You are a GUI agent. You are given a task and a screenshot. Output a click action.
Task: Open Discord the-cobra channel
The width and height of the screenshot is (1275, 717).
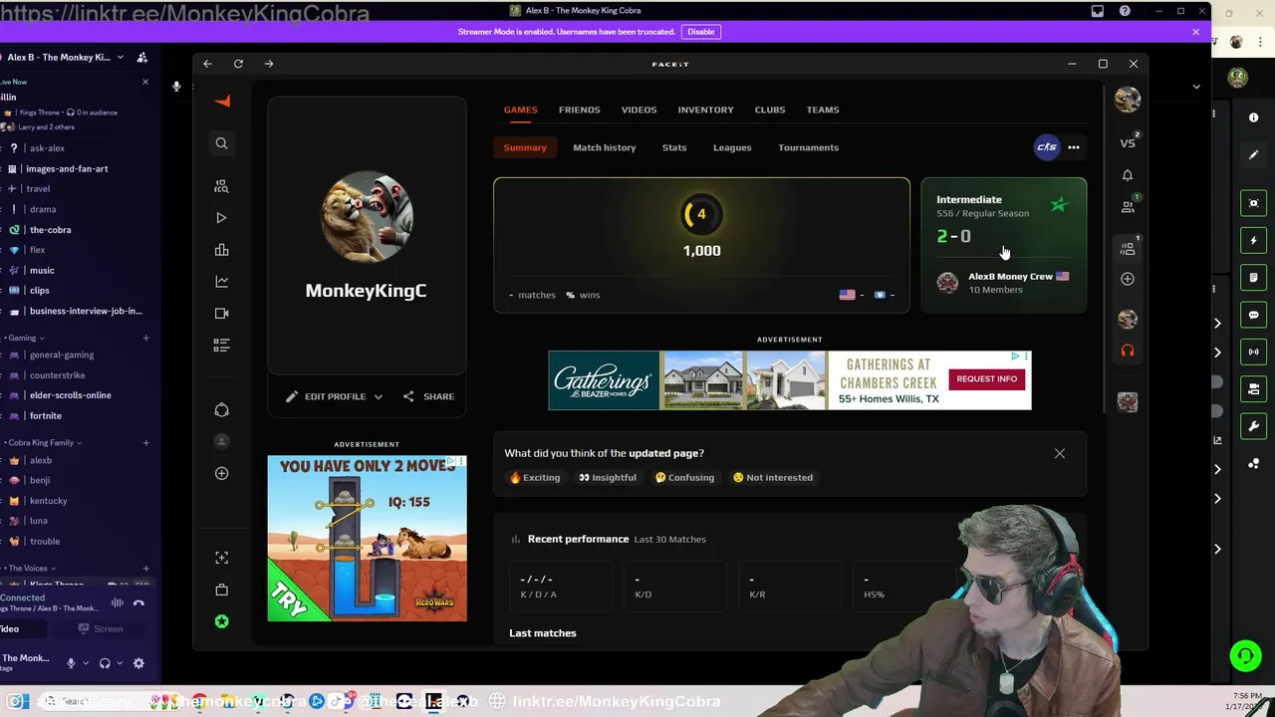pyautogui.click(x=50, y=230)
